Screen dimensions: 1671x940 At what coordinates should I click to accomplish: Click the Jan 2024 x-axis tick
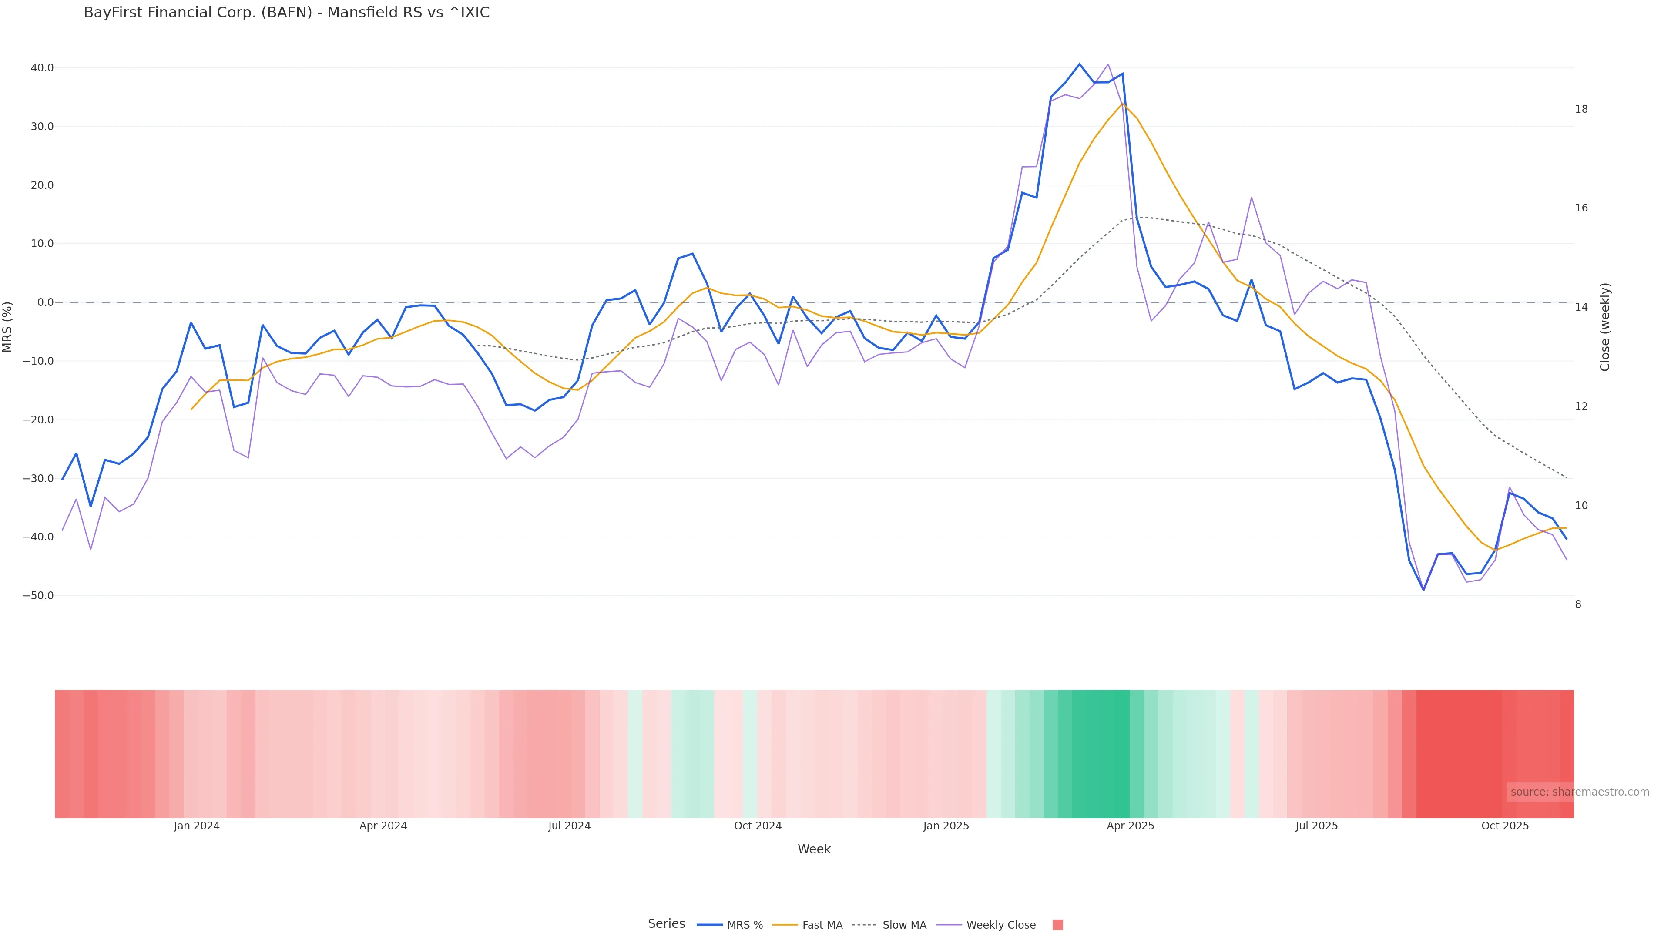[x=197, y=826]
